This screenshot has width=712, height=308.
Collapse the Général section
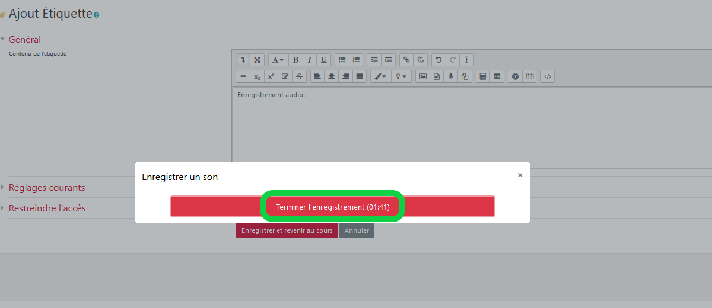click(x=24, y=40)
